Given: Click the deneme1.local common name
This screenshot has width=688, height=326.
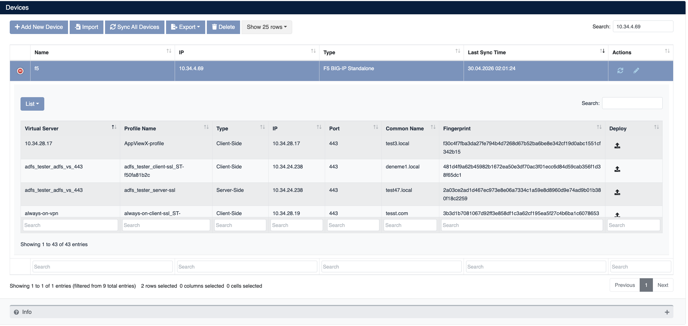Looking at the screenshot, I should [403, 167].
